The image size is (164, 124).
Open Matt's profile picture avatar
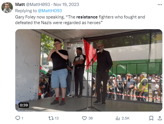coord(7,7)
